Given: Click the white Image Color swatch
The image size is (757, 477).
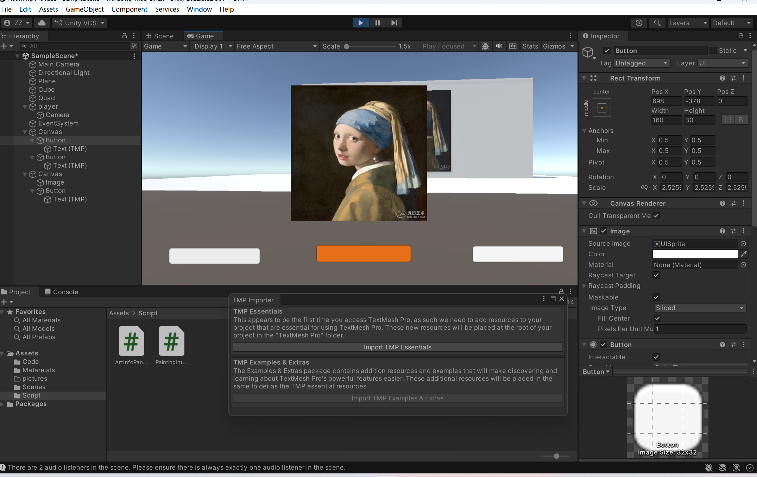Looking at the screenshot, I should (x=695, y=254).
